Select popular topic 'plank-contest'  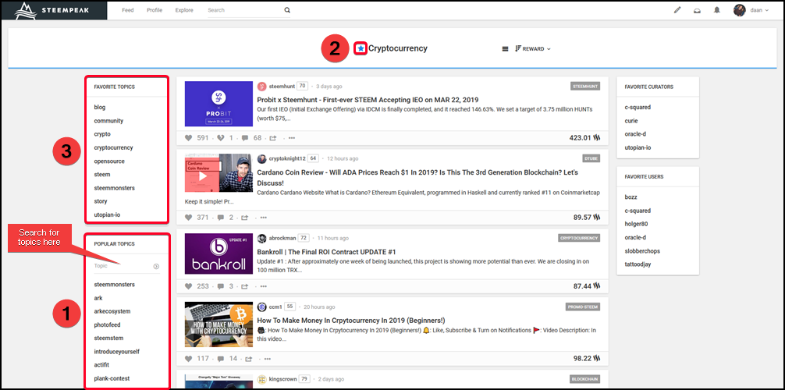click(x=112, y=378)
